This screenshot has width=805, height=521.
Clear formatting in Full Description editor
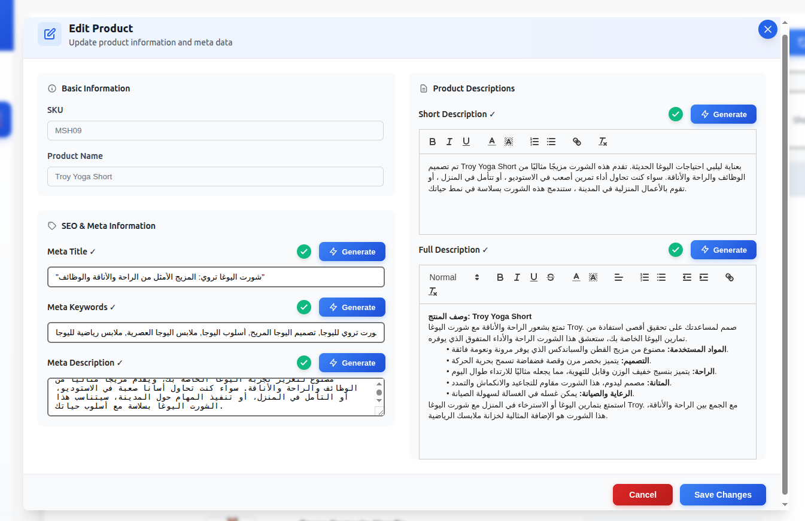[433, 292]
